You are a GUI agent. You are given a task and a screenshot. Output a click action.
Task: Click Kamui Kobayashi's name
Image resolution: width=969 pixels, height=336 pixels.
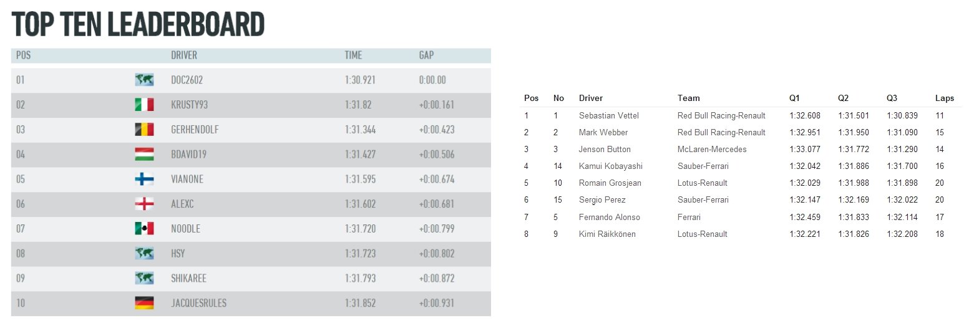click(x=610, y=166)
